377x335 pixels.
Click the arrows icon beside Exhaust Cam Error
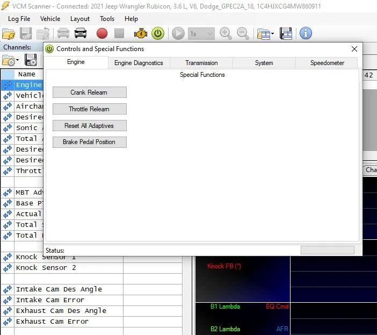(x=8, y=321)
